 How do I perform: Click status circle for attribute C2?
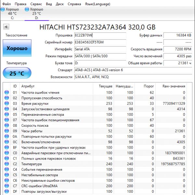click(6, 164)
